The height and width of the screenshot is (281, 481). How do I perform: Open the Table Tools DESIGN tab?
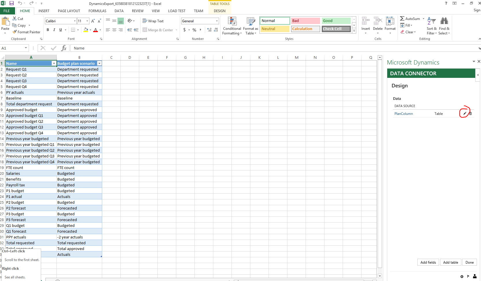tap(220, 11)
